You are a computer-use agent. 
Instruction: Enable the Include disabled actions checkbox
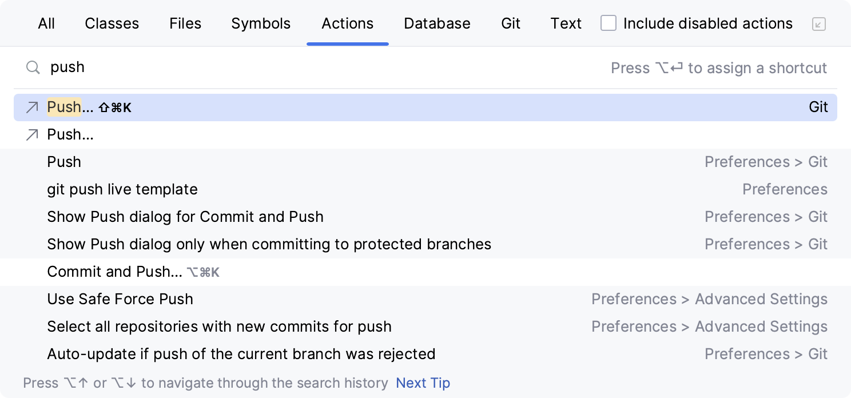(x=608, y=23)
